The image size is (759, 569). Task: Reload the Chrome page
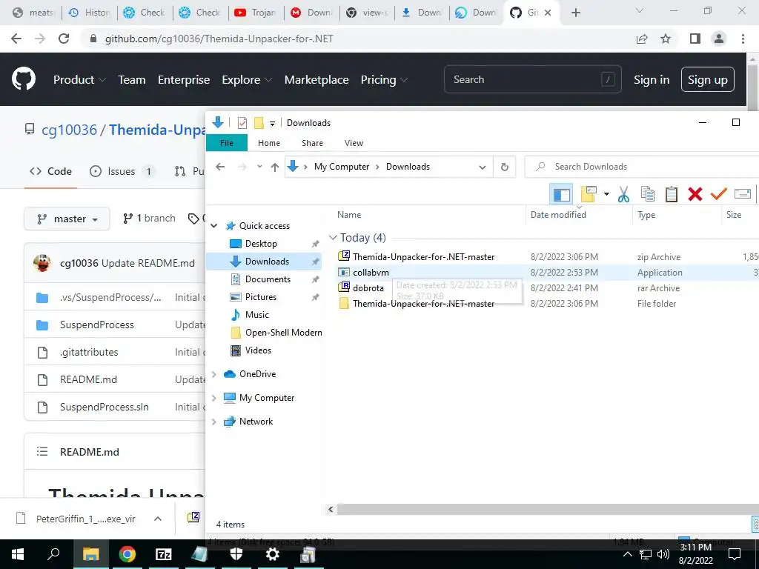point(64,39)
